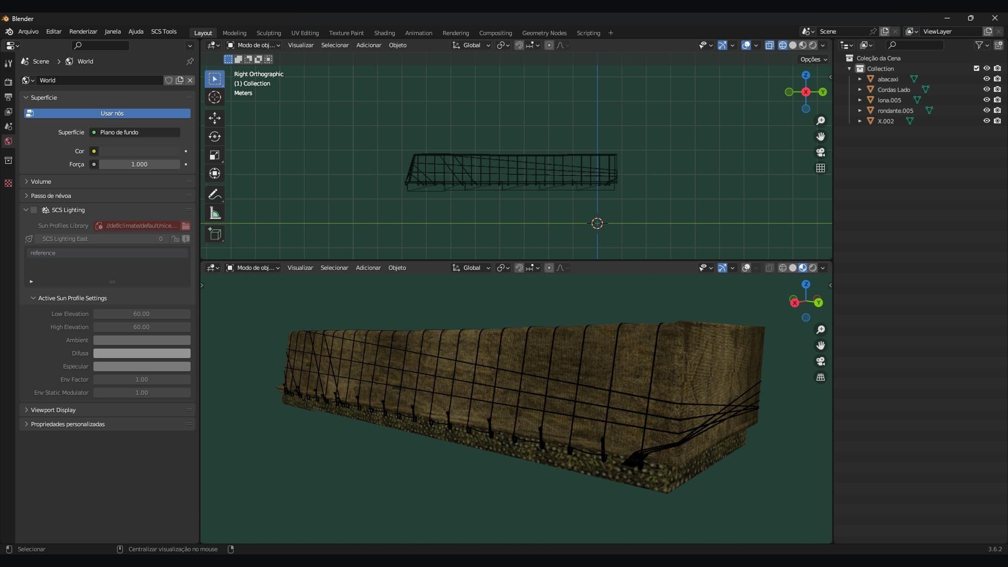Click zoom magnifier in top viewport
The width and height of the screenshot is (1008, 567).
click(x=821, y=121)
